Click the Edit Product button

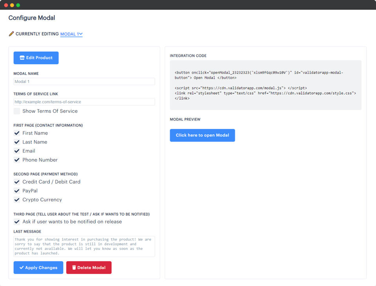pyautogui.click(x=36, y=58)
